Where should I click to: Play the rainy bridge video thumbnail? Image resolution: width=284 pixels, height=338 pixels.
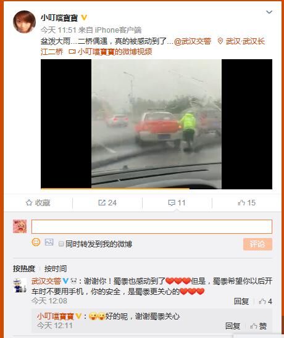pos(156,124)
